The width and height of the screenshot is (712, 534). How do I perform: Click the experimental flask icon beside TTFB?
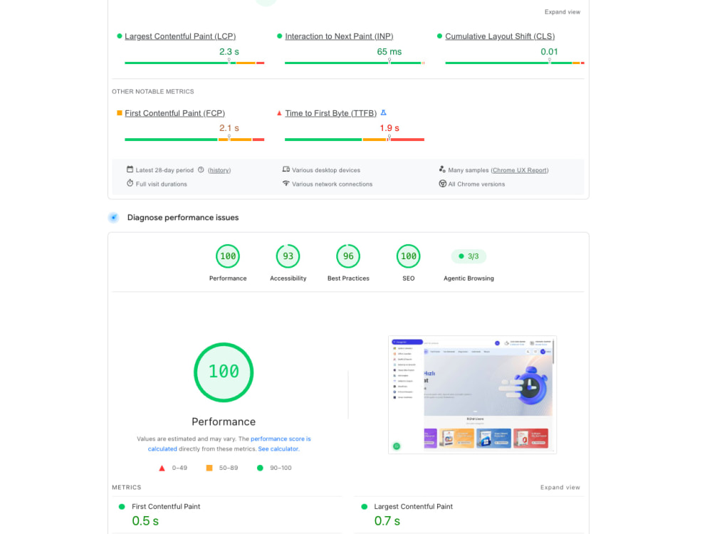[383, 112]
